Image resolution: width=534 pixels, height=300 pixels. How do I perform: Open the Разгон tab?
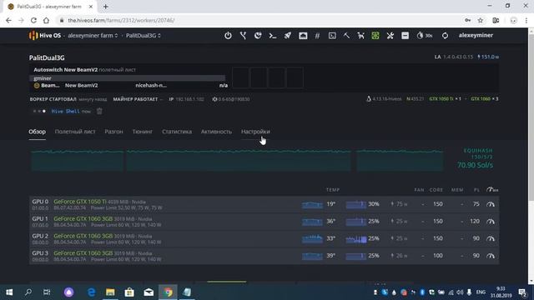(113, 132)
